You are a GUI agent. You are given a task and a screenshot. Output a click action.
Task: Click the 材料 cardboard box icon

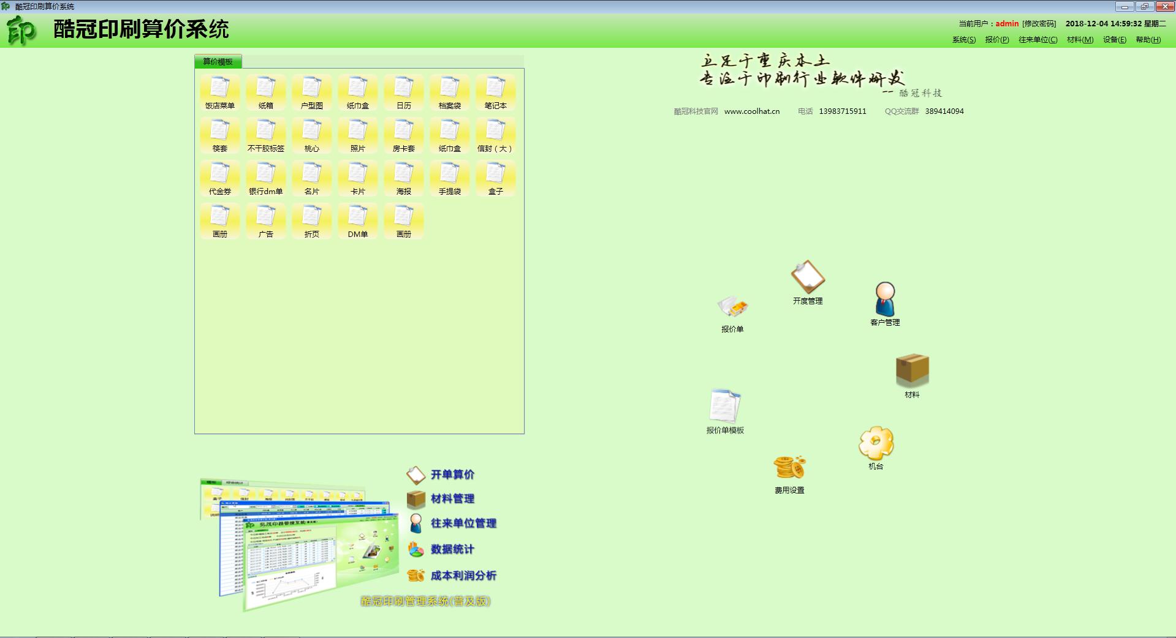(912, 375)
